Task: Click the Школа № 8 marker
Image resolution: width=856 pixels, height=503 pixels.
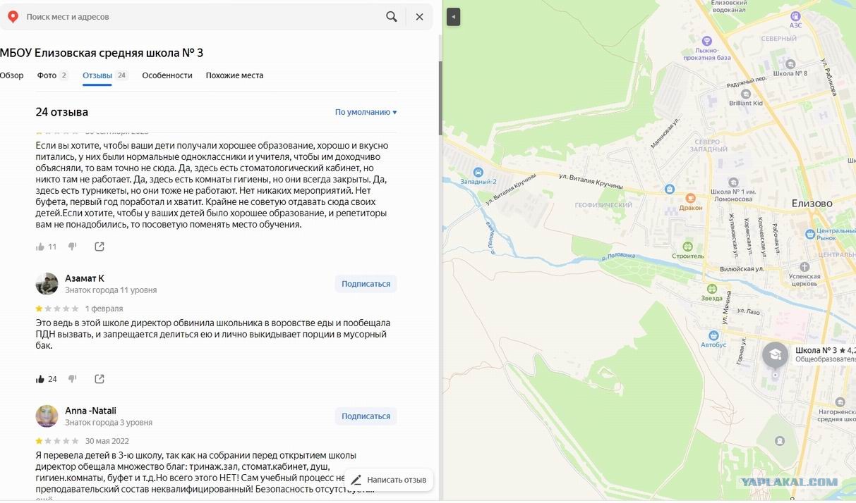Action: coord(790,63)
